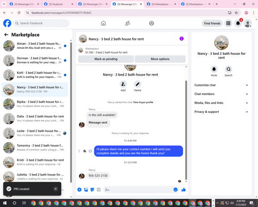This screenshot has width=258, height=207.
Task: Open the Groups icon in top nav
Action: 152,23
